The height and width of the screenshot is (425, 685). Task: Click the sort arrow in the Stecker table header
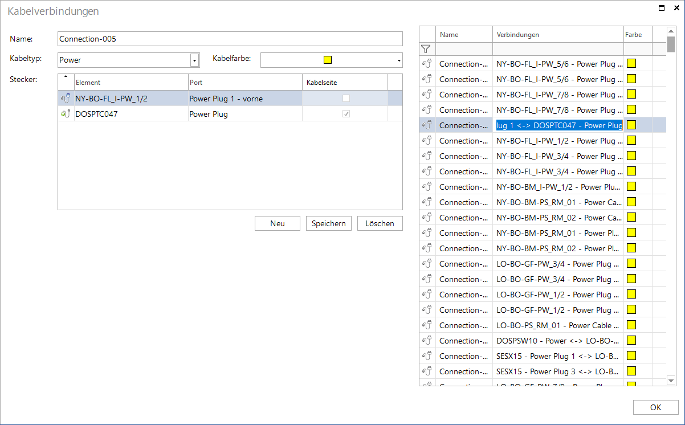tap(66, 76)
